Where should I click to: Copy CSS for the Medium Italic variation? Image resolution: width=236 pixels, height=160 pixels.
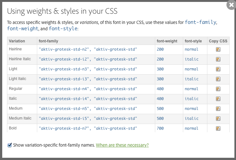point(218,119)
